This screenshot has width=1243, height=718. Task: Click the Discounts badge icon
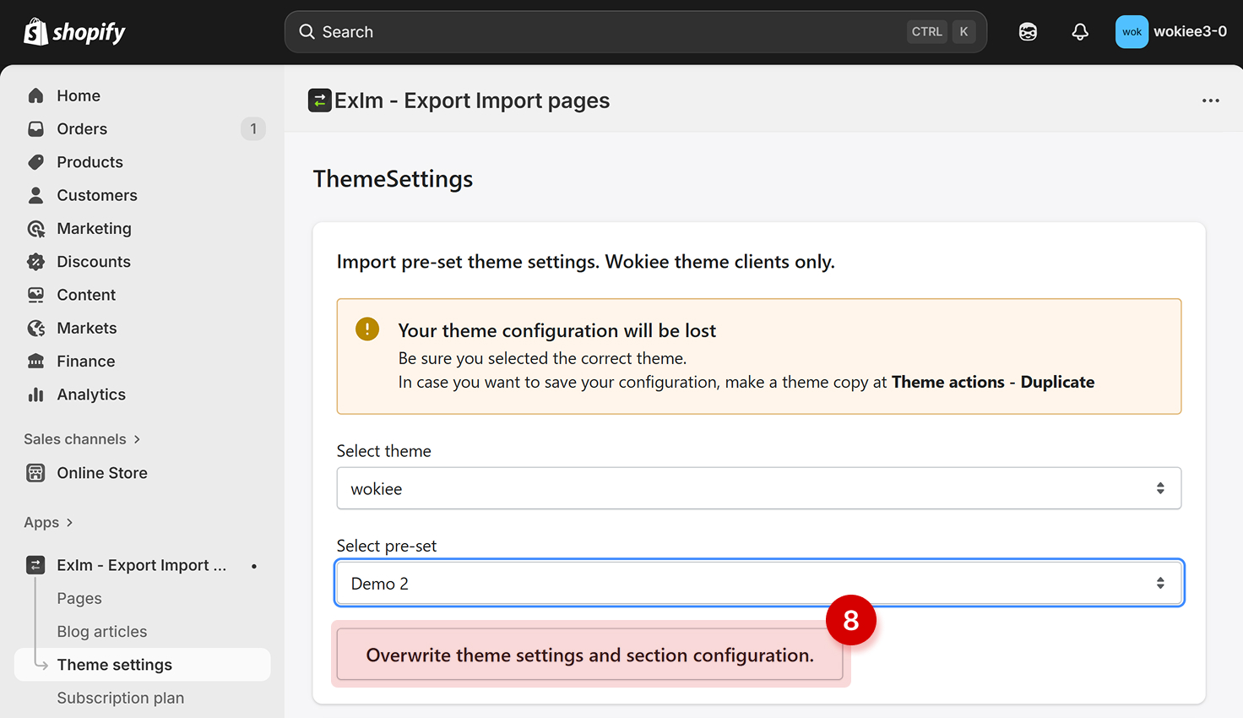(35, 262)
